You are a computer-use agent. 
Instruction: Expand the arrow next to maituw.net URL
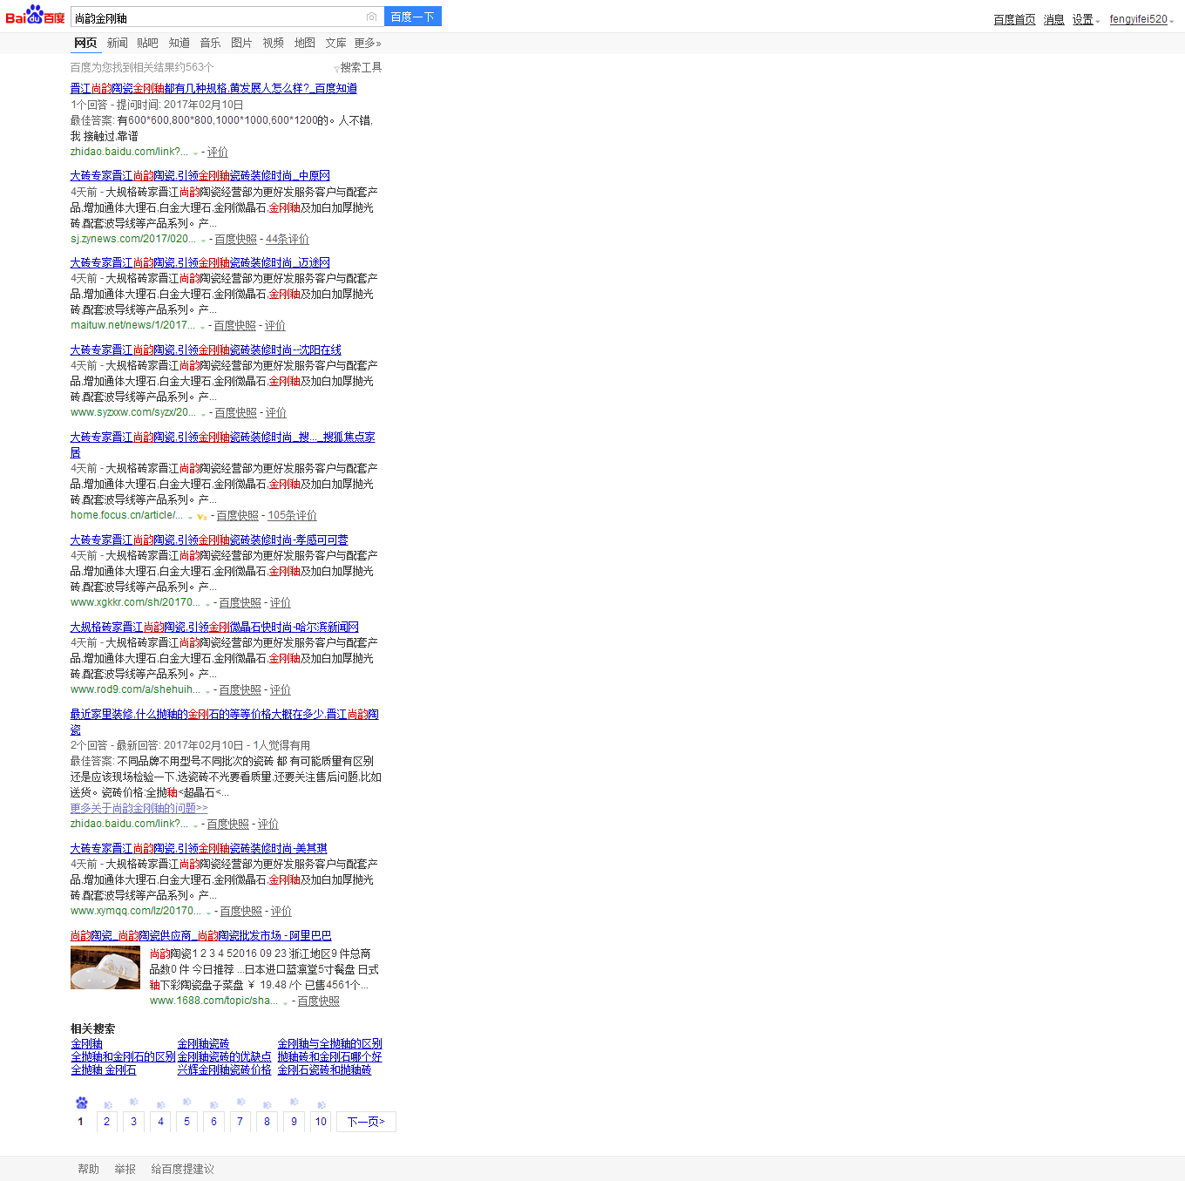(202, 327)
